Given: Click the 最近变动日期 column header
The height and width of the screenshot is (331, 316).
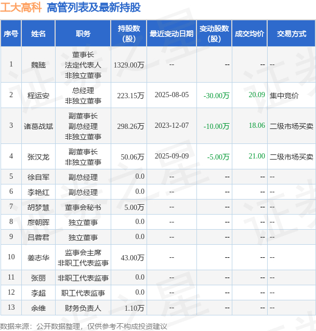Looking at the screenshot, I should click(172, 33).
